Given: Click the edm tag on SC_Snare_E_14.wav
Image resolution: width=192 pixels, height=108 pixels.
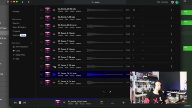Looking at the screenshot, I should point(66,51).
